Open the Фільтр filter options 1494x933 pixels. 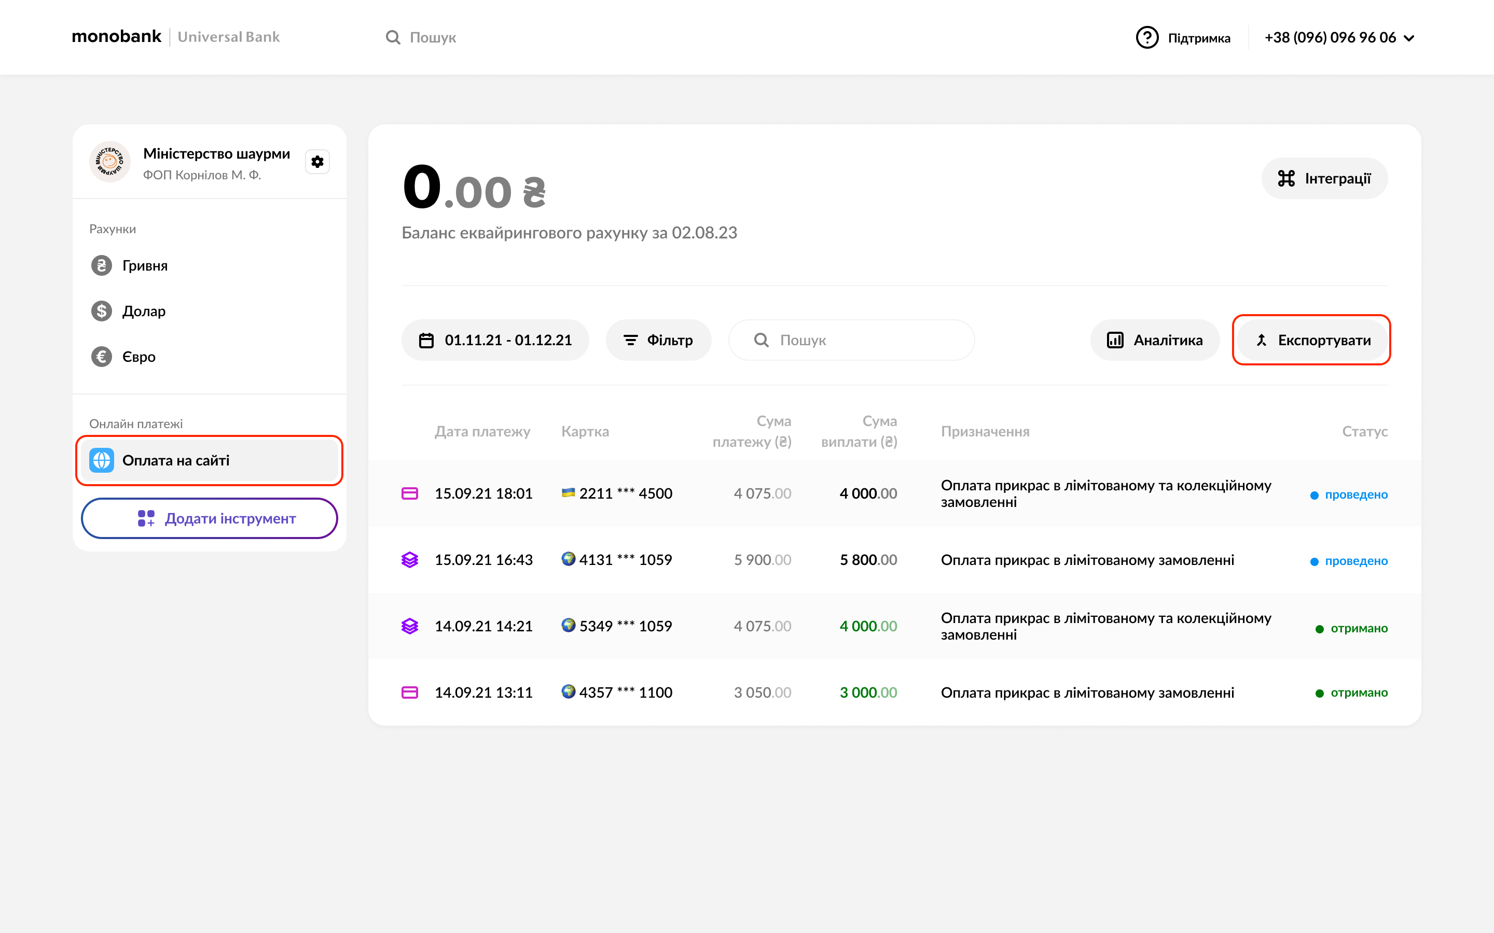point(658,340)
